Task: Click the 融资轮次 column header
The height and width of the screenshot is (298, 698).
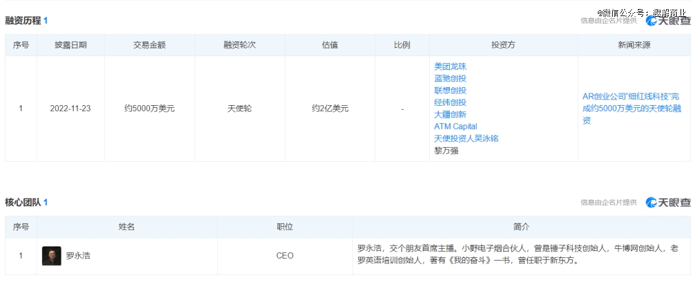Action: [x=240, y=45]
